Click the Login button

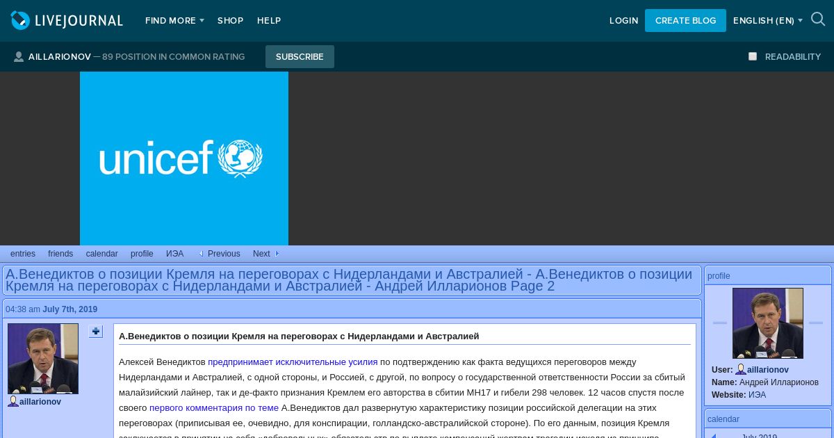pyautogui.click(x=623, y=21)
